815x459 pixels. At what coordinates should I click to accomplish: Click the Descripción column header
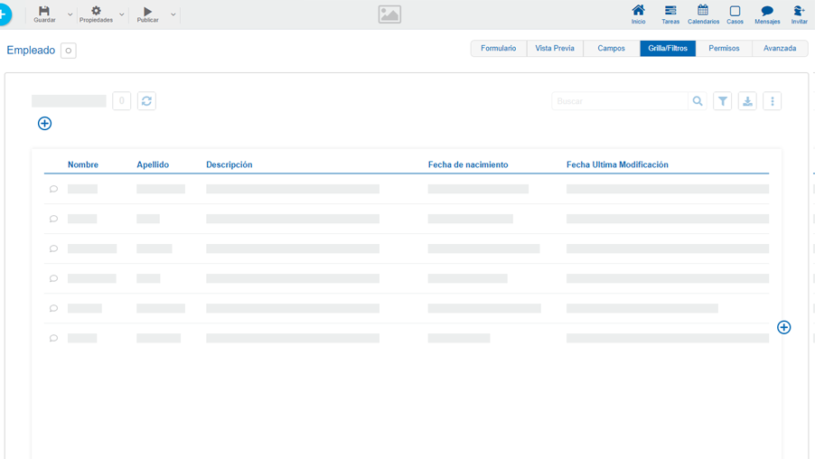[x=230, y=164]
